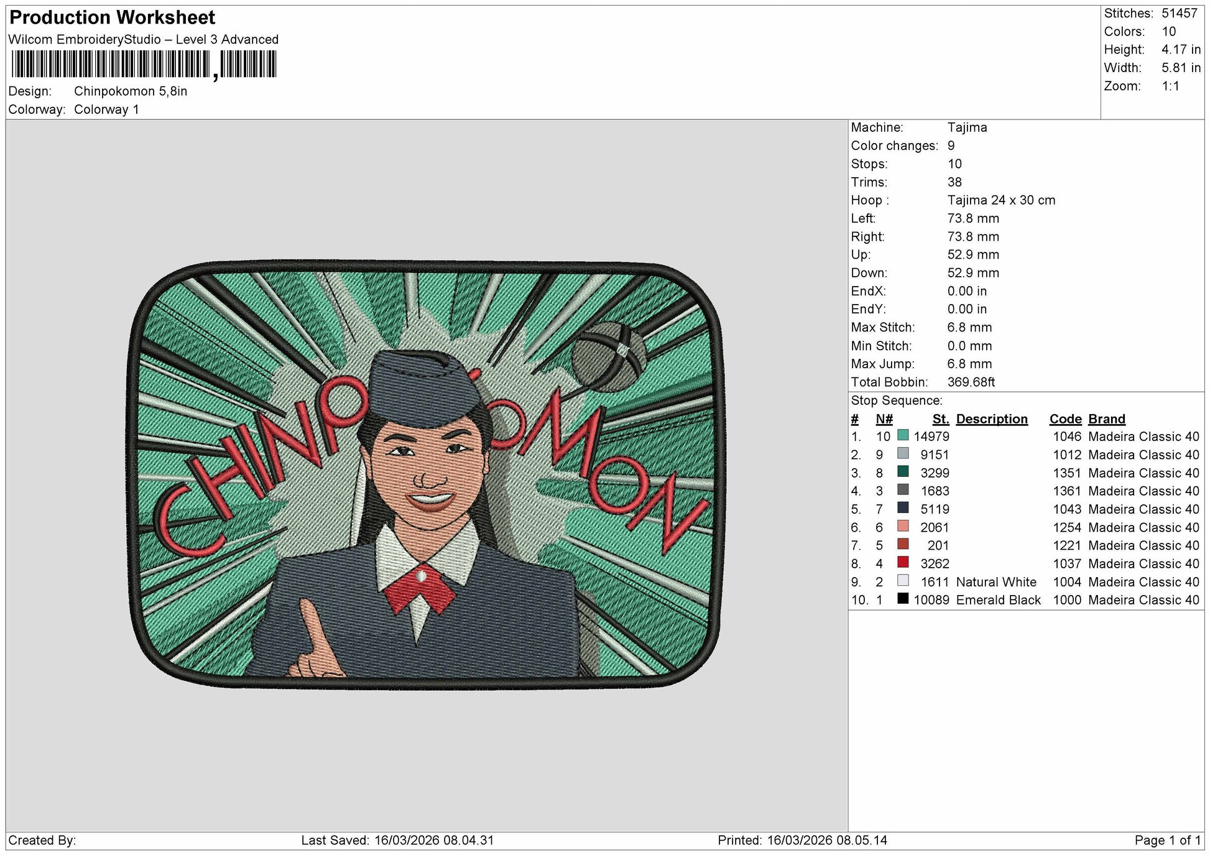
Task: Click the Production Worksheet title
Action: coord(113,17)
